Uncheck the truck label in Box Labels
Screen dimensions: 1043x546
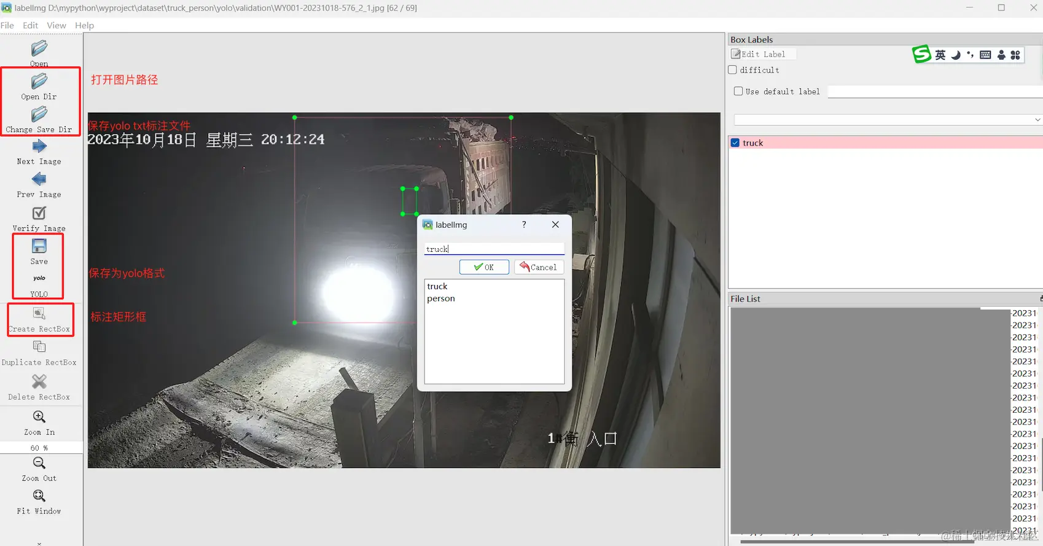(735, 142)
